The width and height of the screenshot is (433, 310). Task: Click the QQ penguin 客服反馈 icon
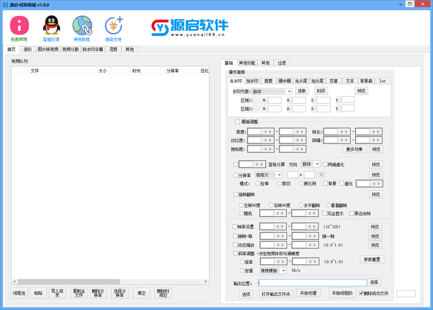(x=51, y=26)
